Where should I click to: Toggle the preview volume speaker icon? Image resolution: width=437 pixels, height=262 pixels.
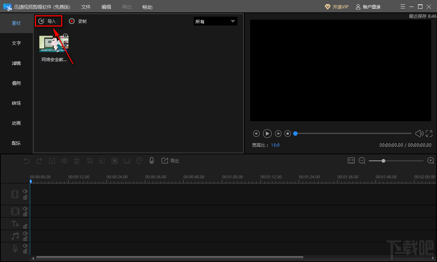click(x=419, y=134)
